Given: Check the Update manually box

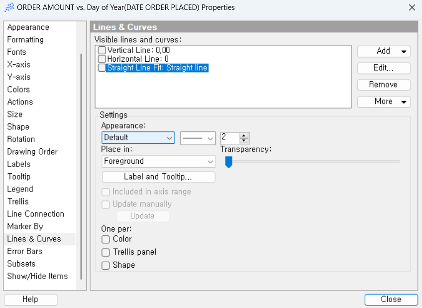Looking at the screenshot, I should [105, 205].
